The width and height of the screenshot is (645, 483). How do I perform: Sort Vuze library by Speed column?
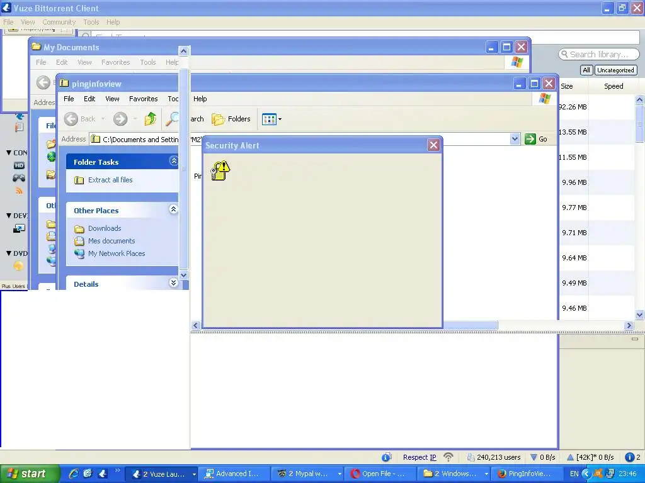coord(614,86)
